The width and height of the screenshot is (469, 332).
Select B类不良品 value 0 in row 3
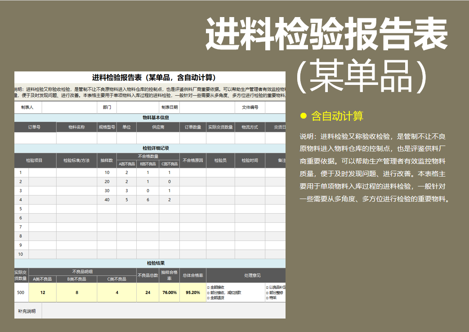pos(148,190)
